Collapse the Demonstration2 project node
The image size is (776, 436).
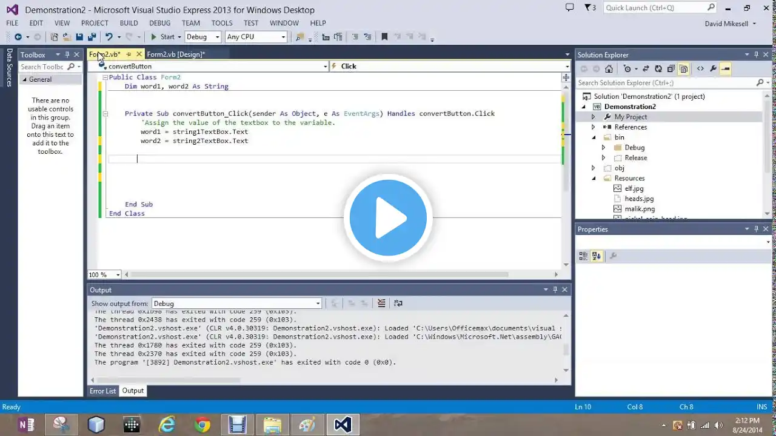coord(584,107)
